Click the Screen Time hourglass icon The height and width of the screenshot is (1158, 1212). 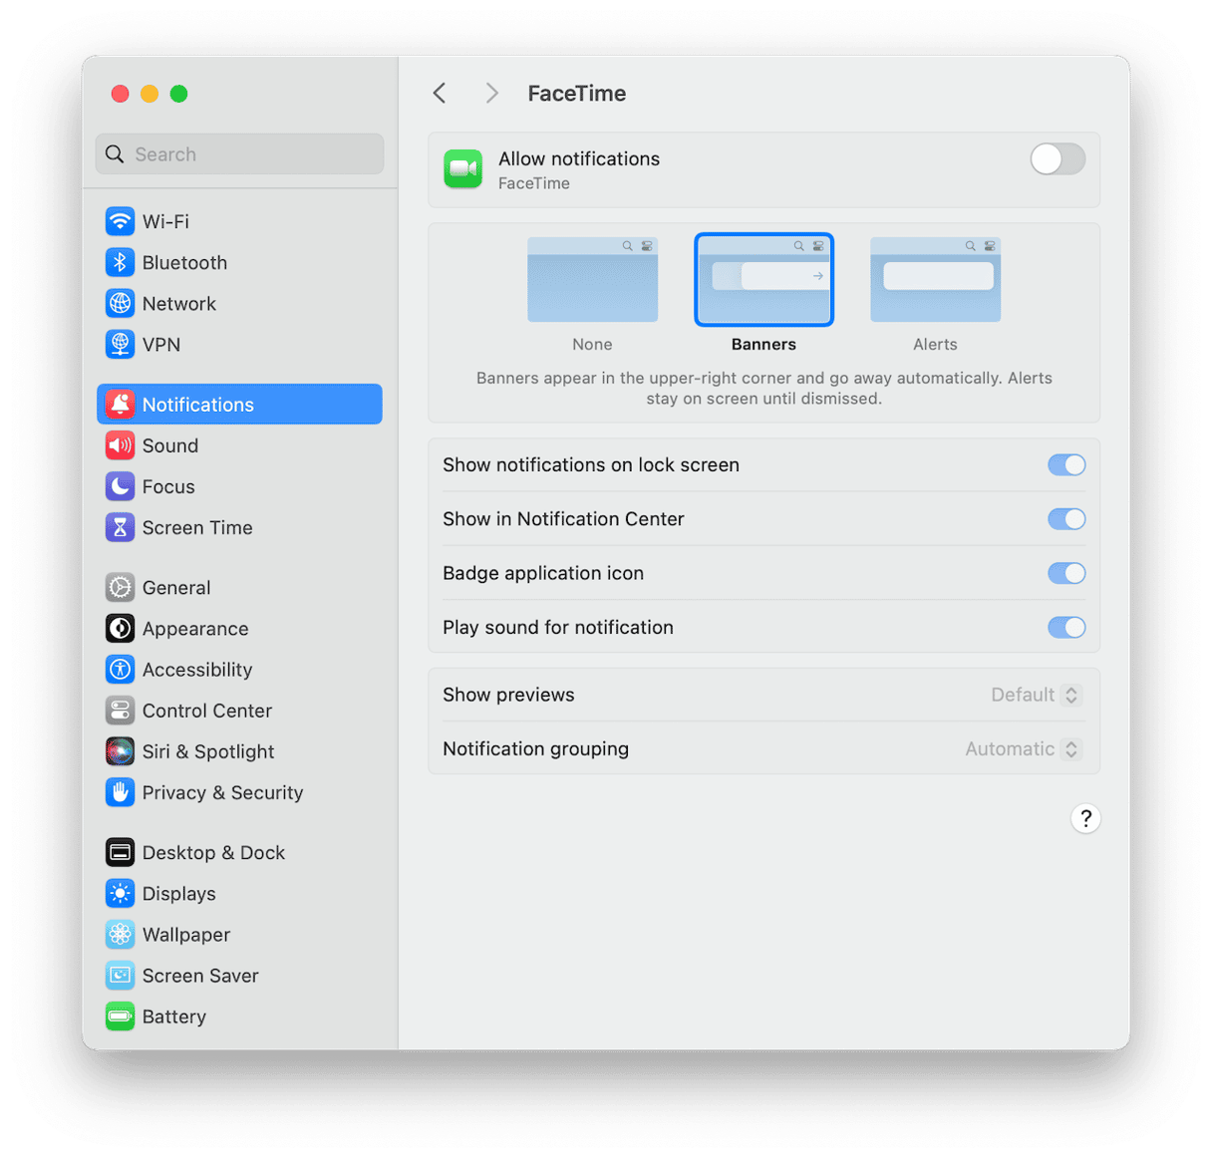click(x=120, y=527)
